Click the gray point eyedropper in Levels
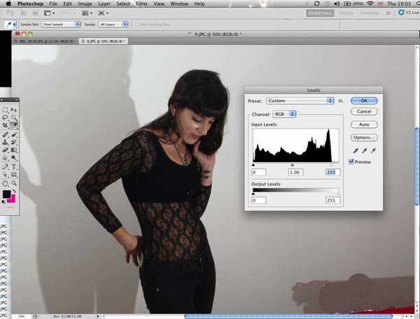This screenshot has width=420, height=319. [x=365, y=150]
